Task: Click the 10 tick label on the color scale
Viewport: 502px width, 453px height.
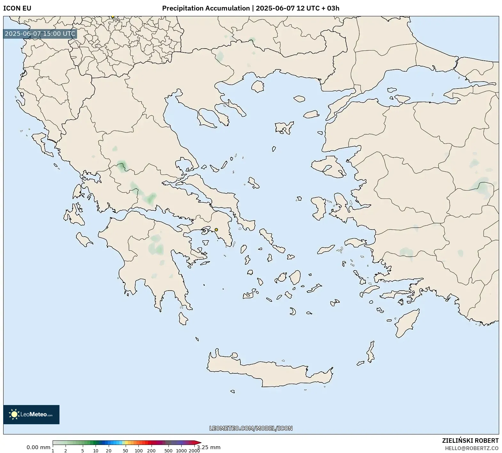Action: pos(96,451)
